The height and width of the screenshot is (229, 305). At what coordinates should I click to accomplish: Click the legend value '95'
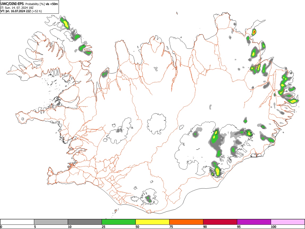(x=239, y=227)
